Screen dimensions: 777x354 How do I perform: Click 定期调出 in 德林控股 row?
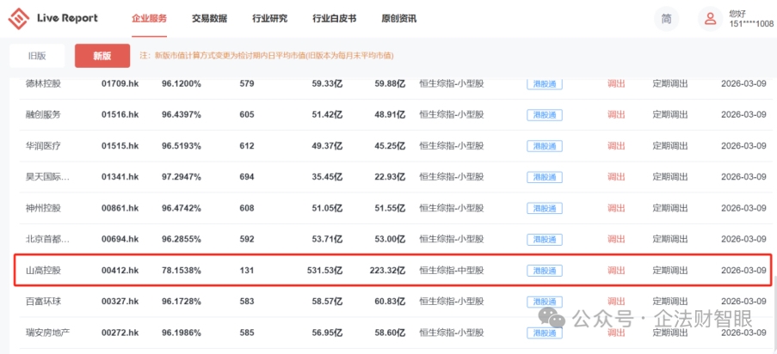(670, 83)
